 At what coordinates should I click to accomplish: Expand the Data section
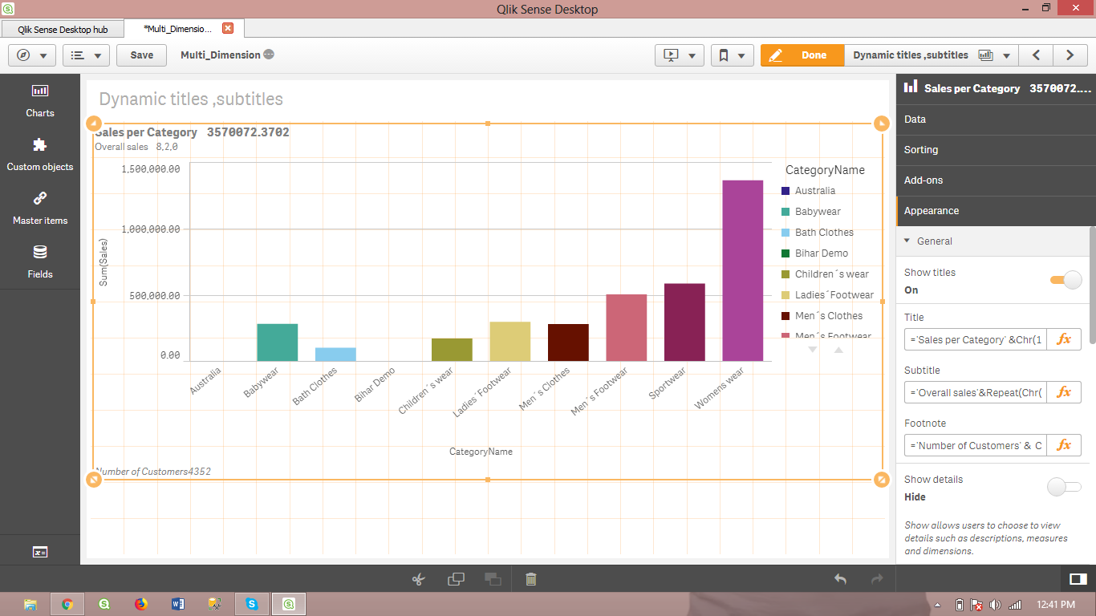(996, 120)
